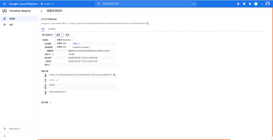Click help icon beside 虛擬大小

click(53, 54)
